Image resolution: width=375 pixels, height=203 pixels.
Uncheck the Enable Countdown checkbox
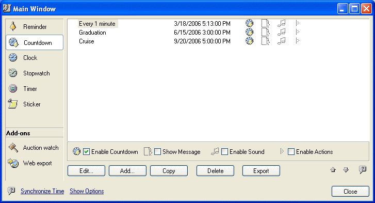(x=86, y=151)
